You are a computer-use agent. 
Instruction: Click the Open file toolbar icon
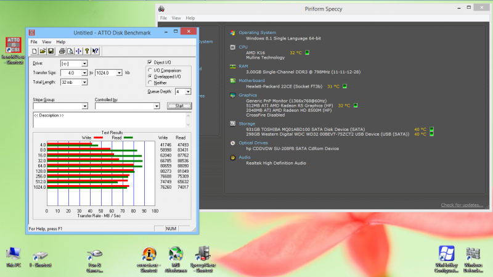[x=43, y=51]
